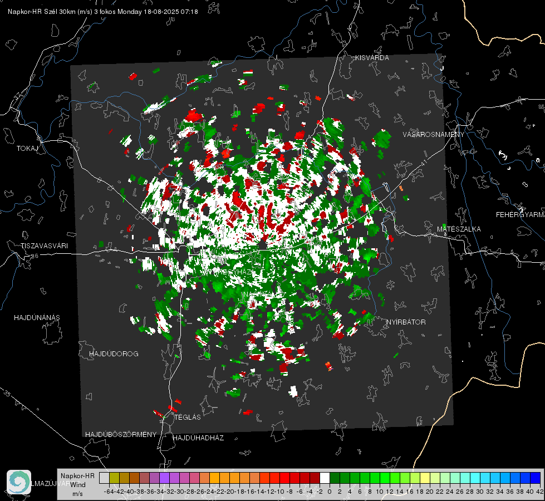Pick the dark green swatch right of white
Image resolution: width=545 pixels, height=501 pixels.
tap(335, 478)
